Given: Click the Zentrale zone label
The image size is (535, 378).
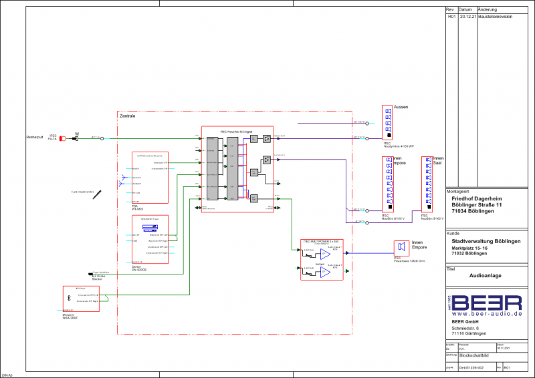Looking at the screenshot, I should pyautogui.click(x=127, y=116).
